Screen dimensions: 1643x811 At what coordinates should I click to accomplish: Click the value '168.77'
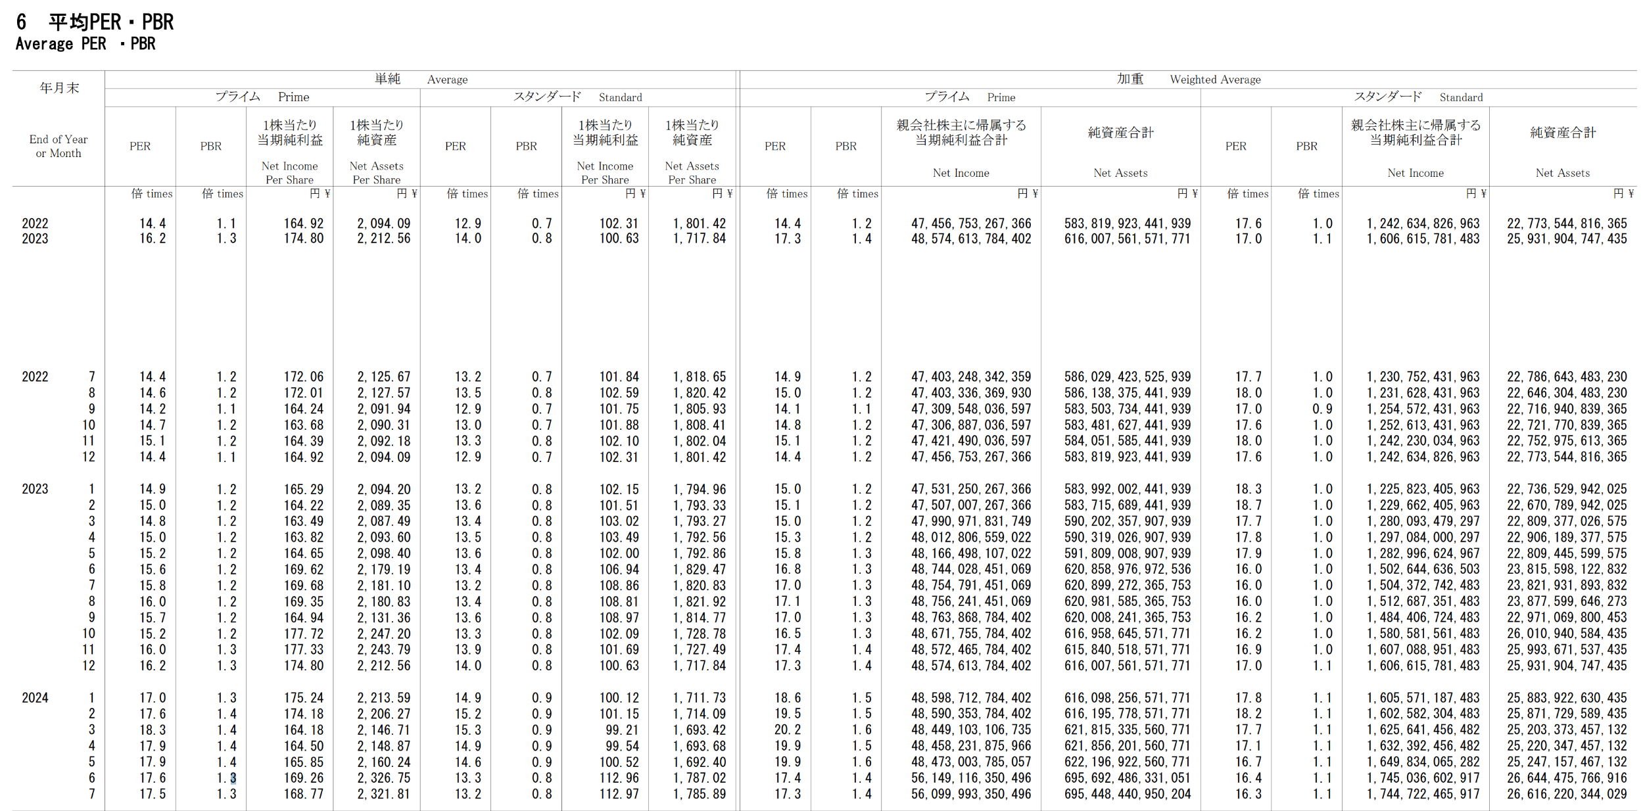click(304, 794)
